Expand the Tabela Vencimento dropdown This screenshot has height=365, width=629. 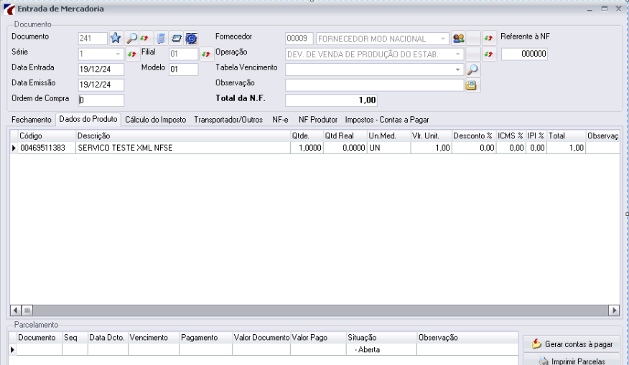point(457,70)
